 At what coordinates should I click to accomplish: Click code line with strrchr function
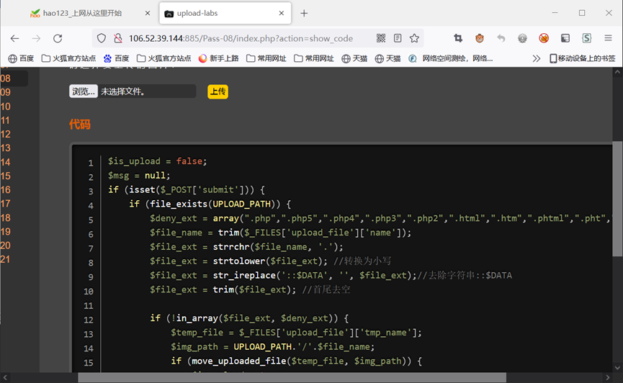(x=246, y=247)
